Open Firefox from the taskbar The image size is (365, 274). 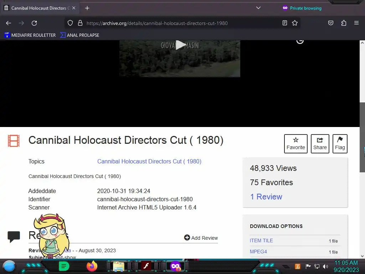(92, 266)
